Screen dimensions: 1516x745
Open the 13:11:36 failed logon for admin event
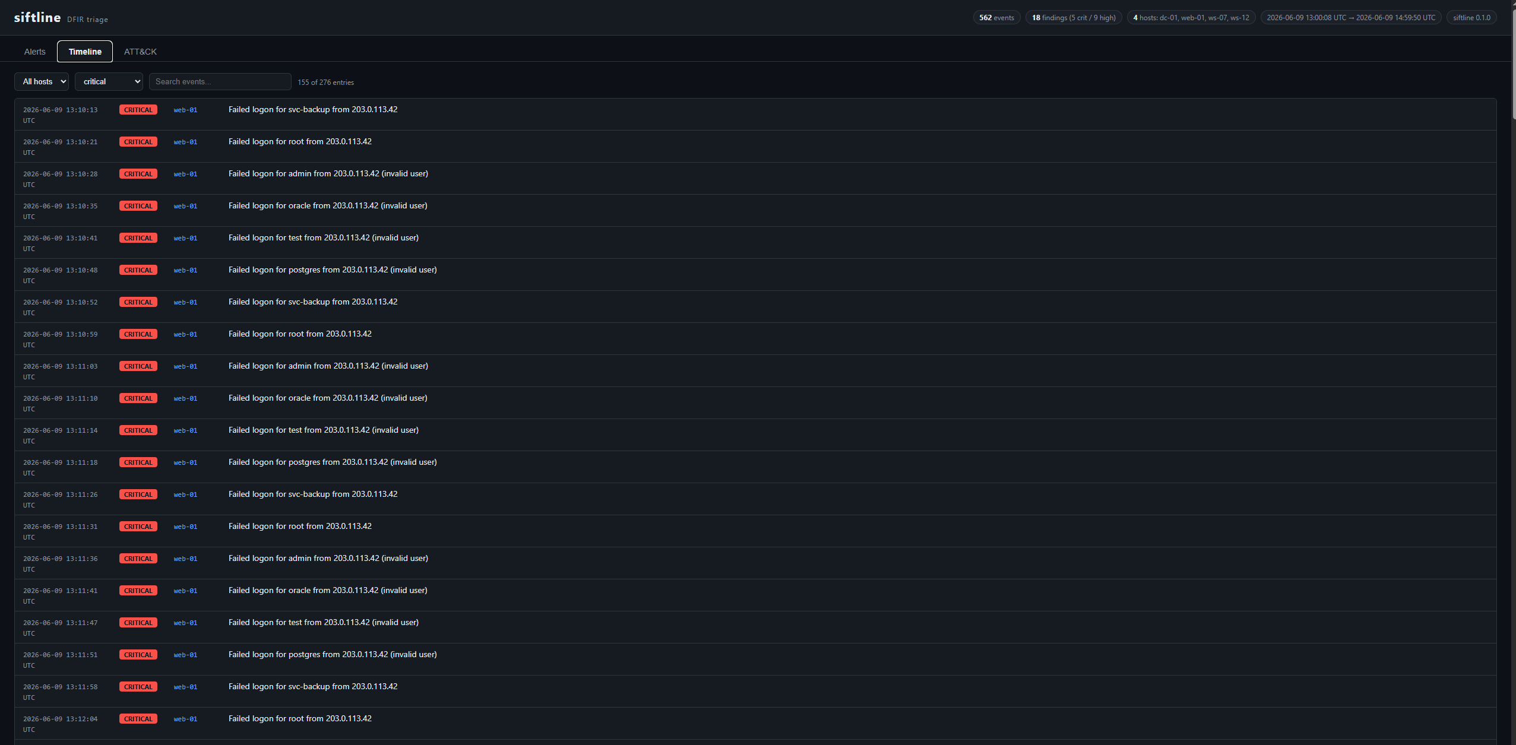pos(755,563)
